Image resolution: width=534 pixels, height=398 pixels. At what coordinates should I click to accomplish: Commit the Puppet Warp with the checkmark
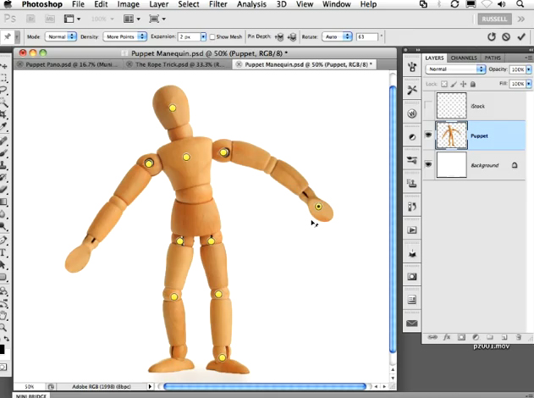(x=520, y=37)
